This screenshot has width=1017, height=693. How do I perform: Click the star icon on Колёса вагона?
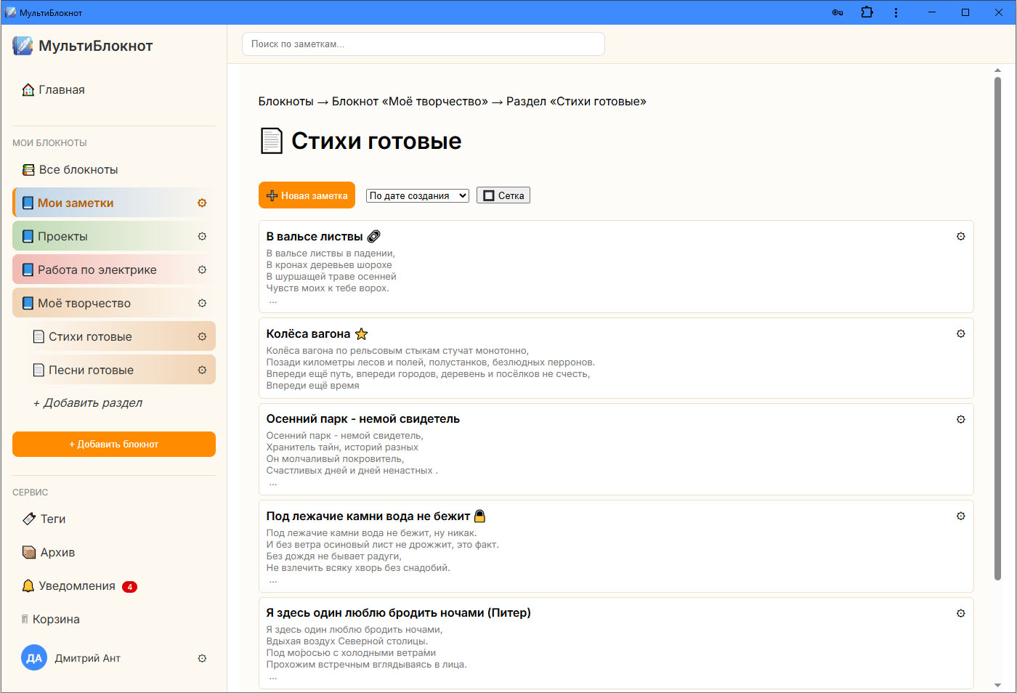pyautogui.click(x=361, y=333)
